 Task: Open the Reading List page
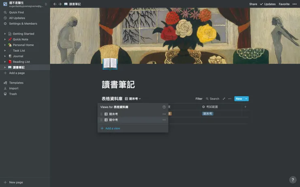tap(21, 62)
